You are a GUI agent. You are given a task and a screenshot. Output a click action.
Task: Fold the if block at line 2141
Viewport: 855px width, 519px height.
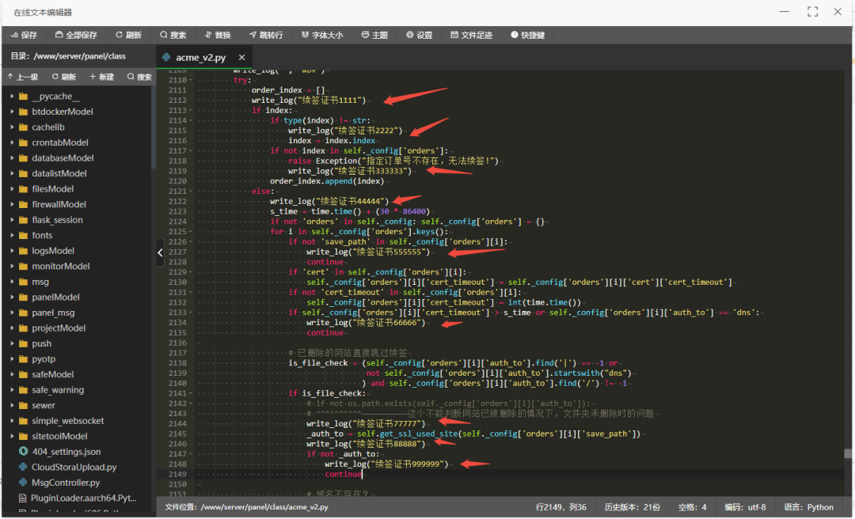point(191,393)
